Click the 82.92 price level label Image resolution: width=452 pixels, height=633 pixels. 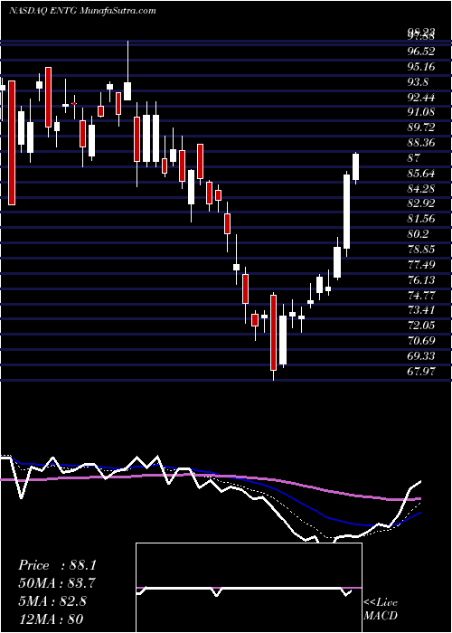[421, 203]
